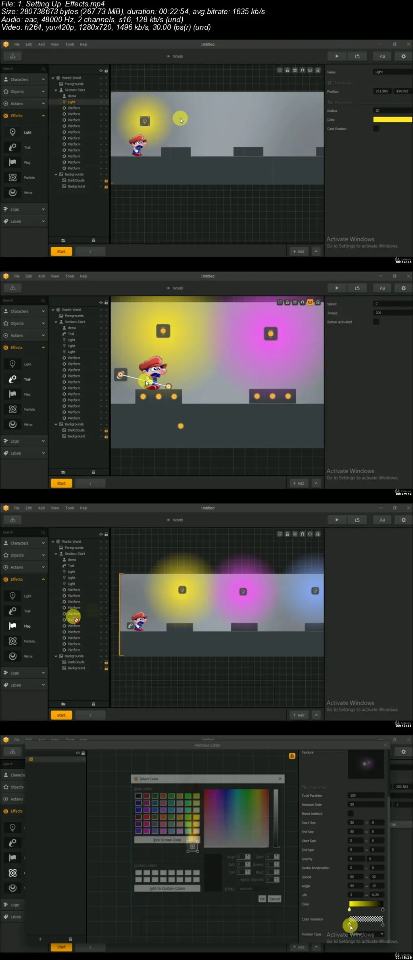413x960 pixels.
Task: Click the plus icon at the Particles Editor bottom-left
Action: (x=40, y=939)
